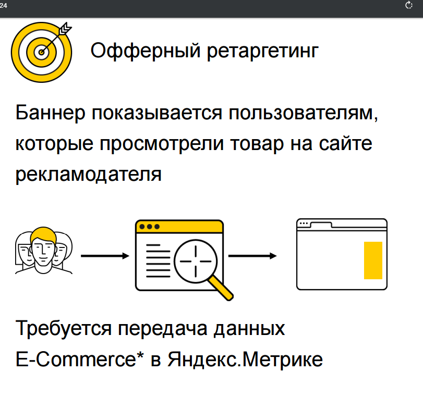Image resolution: width=423 pixels, height=397 pixels.
Task: Click the group of users illustration
Action: click(x=44, y=251)
